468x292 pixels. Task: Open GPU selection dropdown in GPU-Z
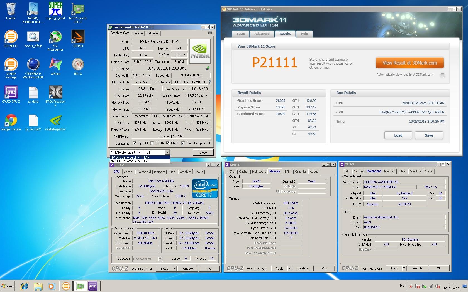point(167,152)
